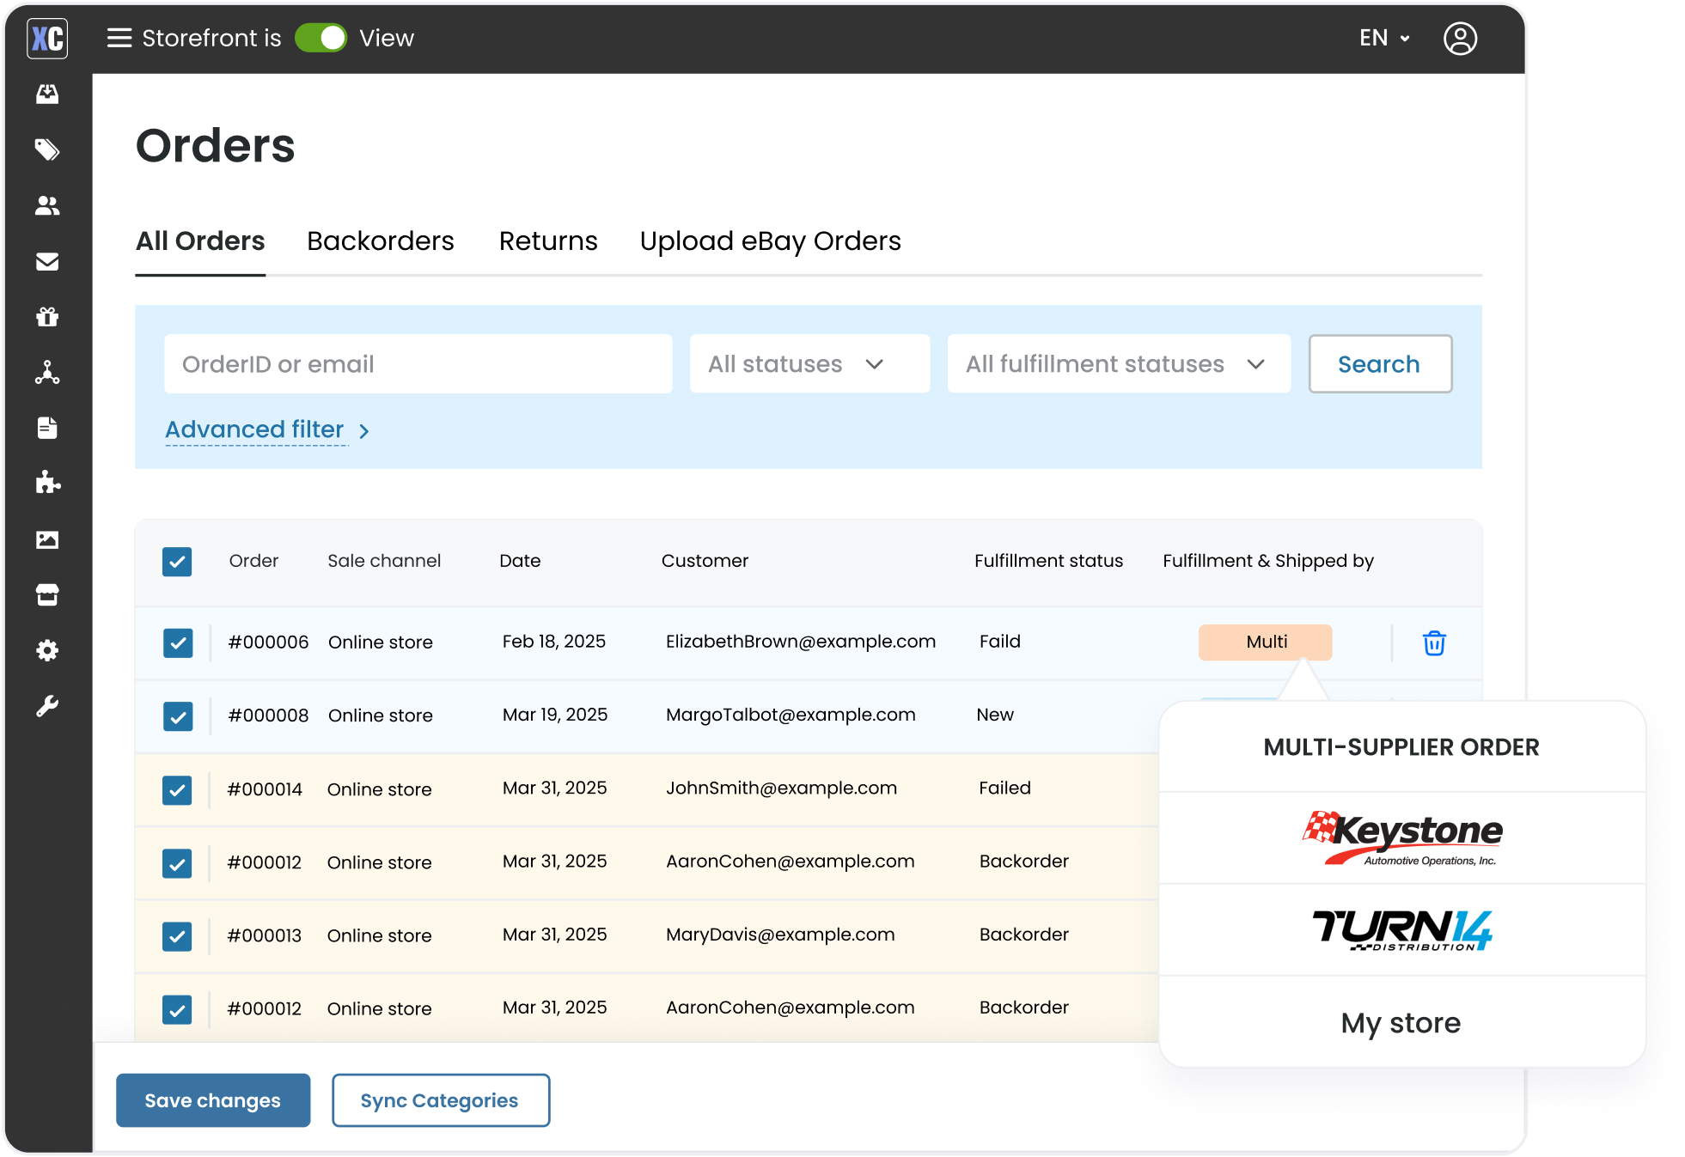This screenshot has height=1157, width=1685.
Task: Toggle the Storefront view switch
Action: [321, 38]
